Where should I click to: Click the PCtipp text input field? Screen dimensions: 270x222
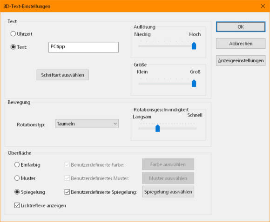pyautogui.click(x=83, y=47)
